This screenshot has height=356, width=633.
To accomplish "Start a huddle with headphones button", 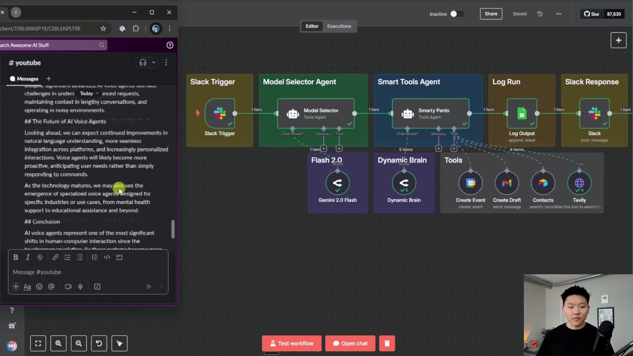I will [x=143, y=63].
